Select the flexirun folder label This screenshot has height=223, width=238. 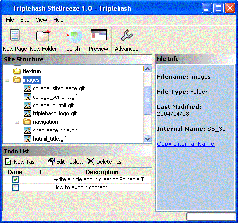point(32,71)
